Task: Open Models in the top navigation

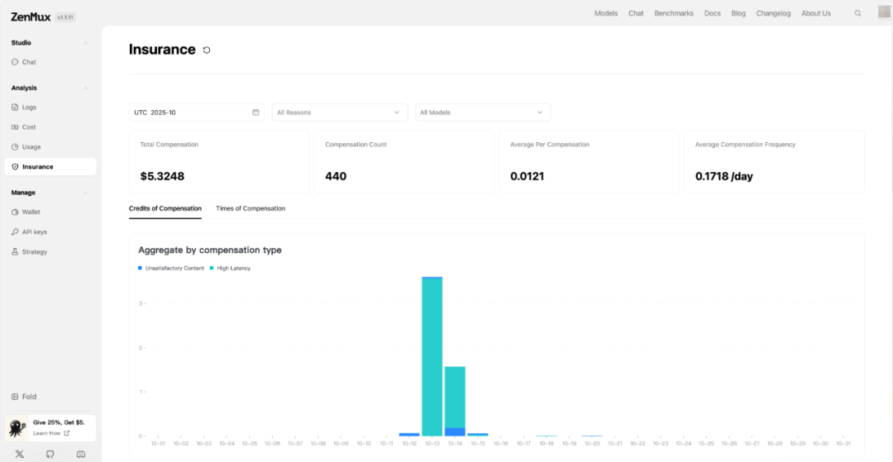Action: (x=606, y=13)
